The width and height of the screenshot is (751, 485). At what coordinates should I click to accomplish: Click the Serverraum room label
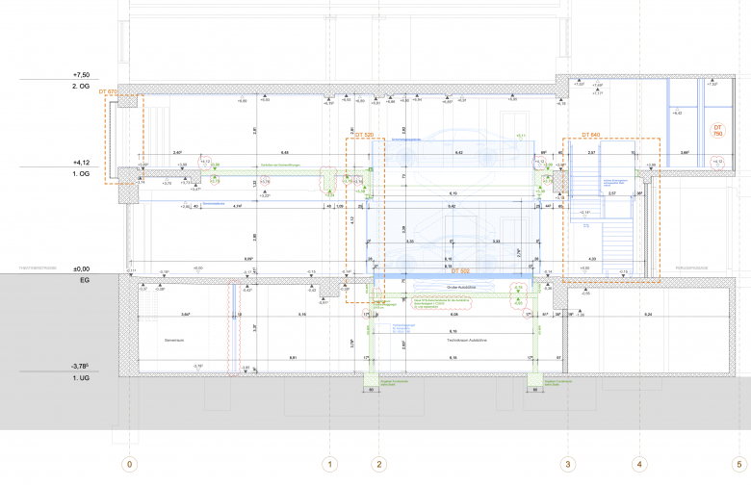click(173, 340)
